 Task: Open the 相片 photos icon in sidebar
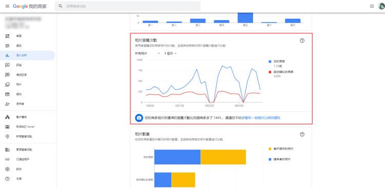(7, 85)
